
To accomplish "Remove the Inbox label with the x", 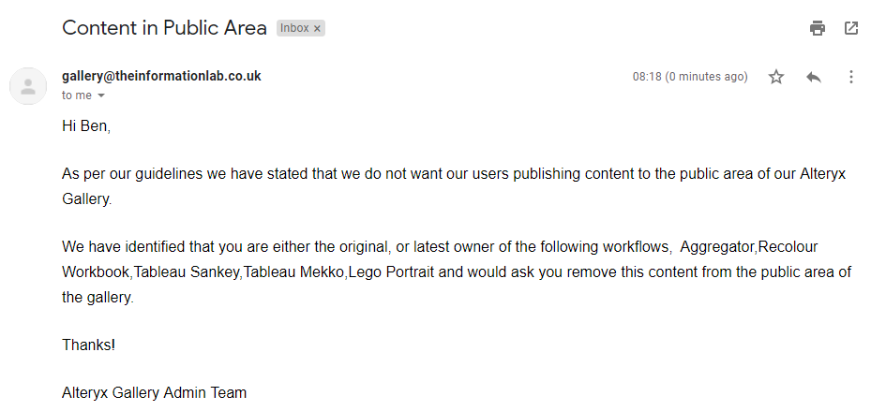I will pos(317,28).
